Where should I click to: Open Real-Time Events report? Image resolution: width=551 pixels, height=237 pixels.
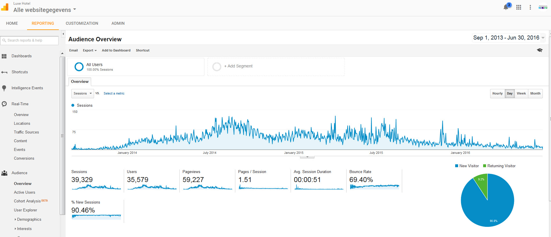click(x=20, y=150)
